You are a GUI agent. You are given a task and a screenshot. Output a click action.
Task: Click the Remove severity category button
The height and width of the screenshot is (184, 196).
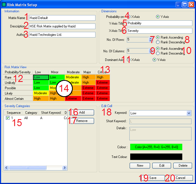click(x=82, y=121)
